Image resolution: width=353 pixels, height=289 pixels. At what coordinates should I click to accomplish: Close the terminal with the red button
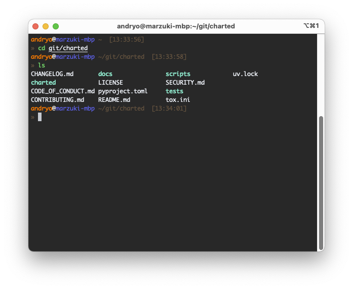35,26
